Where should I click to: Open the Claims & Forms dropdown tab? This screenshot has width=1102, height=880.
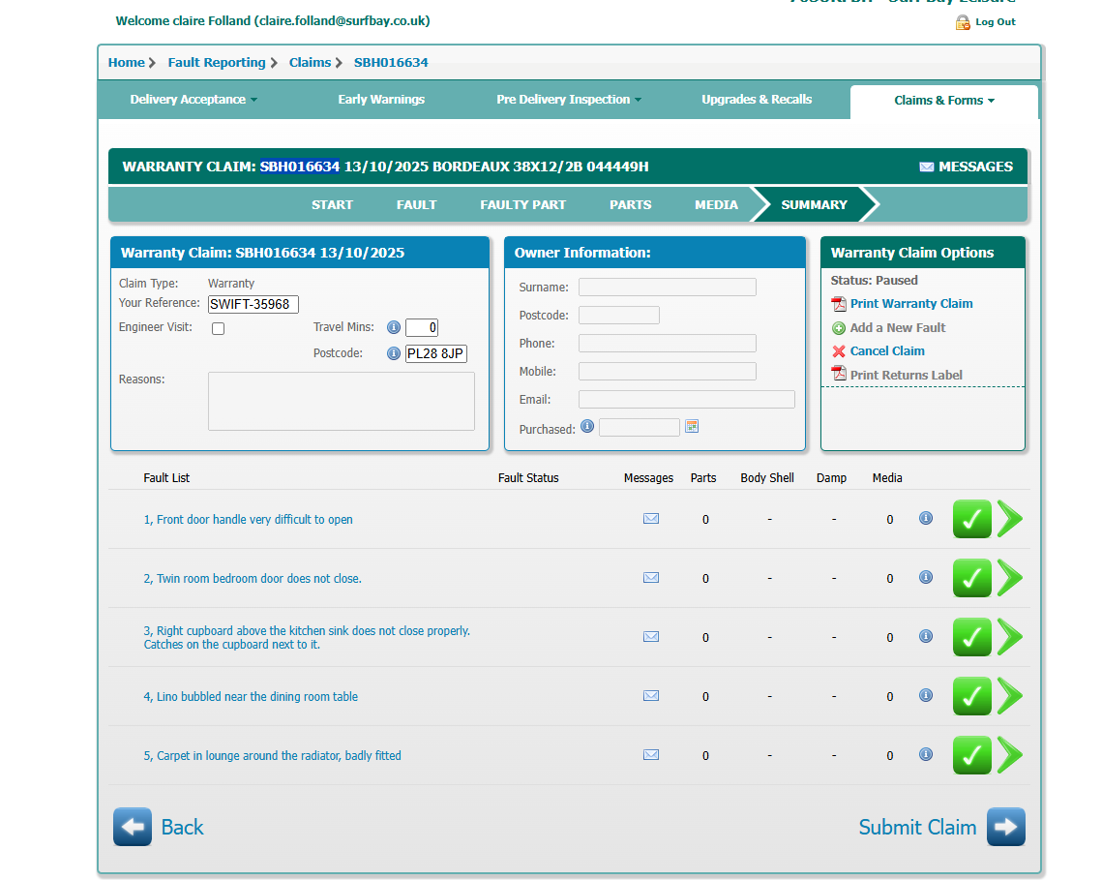point(943,101)
